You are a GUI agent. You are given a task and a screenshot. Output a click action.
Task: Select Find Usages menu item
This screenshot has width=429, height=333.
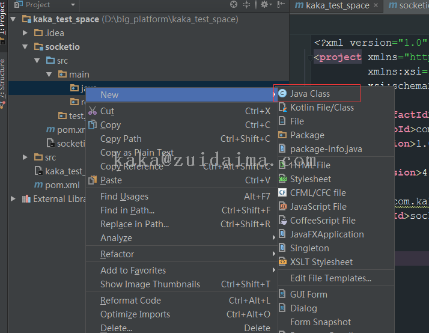point(181,197)
